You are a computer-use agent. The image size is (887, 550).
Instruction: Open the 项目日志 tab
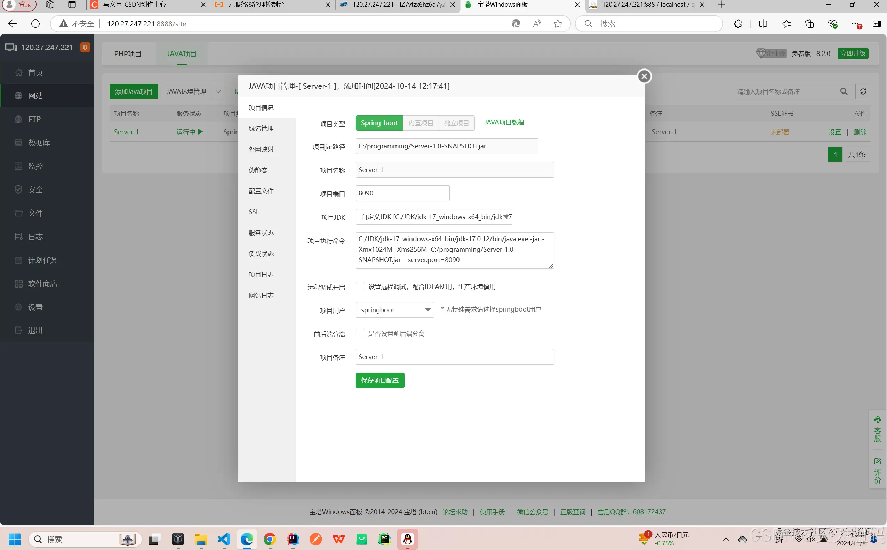tap(261, 275)
